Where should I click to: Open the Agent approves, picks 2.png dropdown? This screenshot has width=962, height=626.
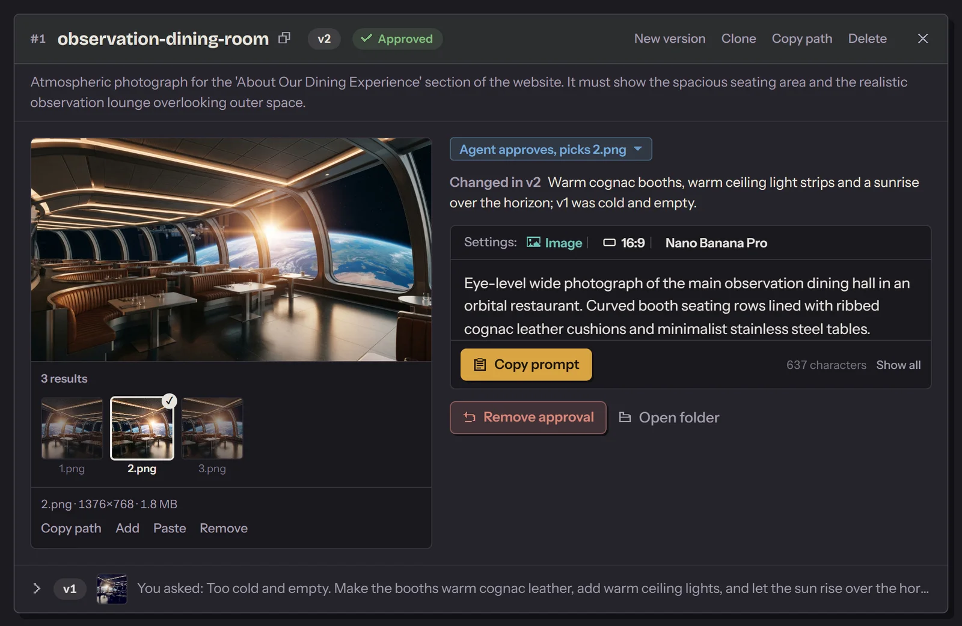point(551,150)
